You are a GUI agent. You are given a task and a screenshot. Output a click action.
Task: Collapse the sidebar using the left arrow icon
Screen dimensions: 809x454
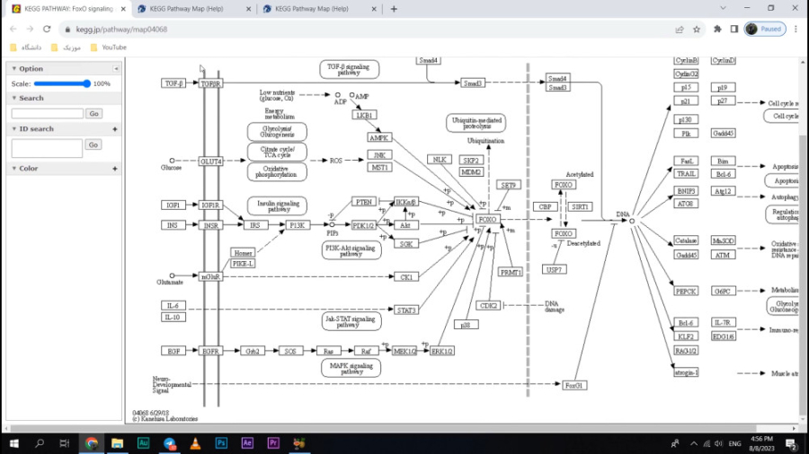pyautogui.click(x=116, y=69)
